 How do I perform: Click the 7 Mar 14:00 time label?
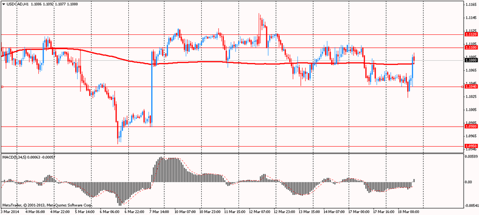[x=160, y=211]
